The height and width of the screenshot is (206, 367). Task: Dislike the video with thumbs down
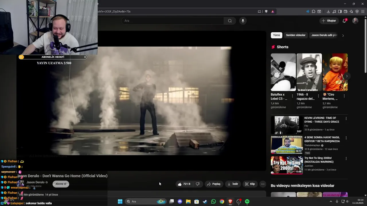coord(198,184)
